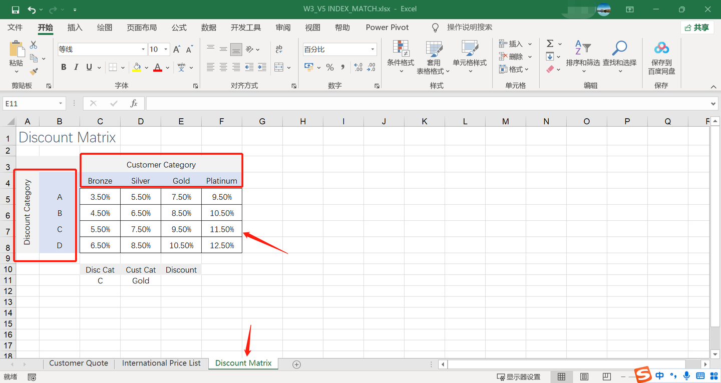Click the decrease decimal icon
The width and height of the screenshot is (721, 383).
[x=371, y=67]
